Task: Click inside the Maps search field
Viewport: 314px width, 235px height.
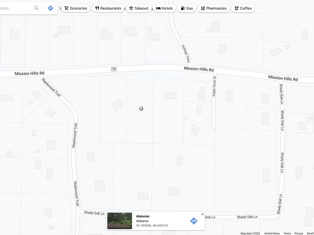Action: [x=16, y=8]
